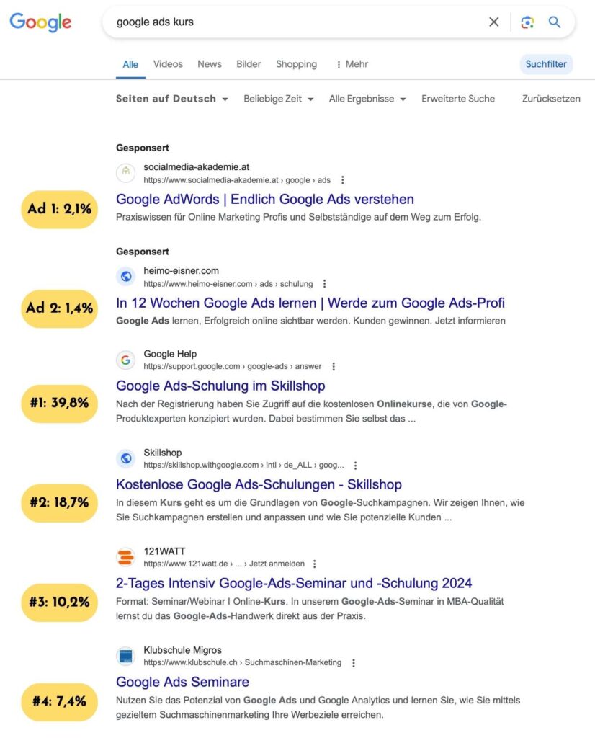Click Zurücksetzen to reset filters
Image resolution: width=595 pixels, height=738 pixels.
tap(551, 99)
